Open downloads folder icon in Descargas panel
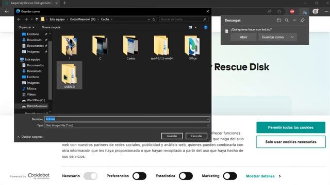 [279, 21]
